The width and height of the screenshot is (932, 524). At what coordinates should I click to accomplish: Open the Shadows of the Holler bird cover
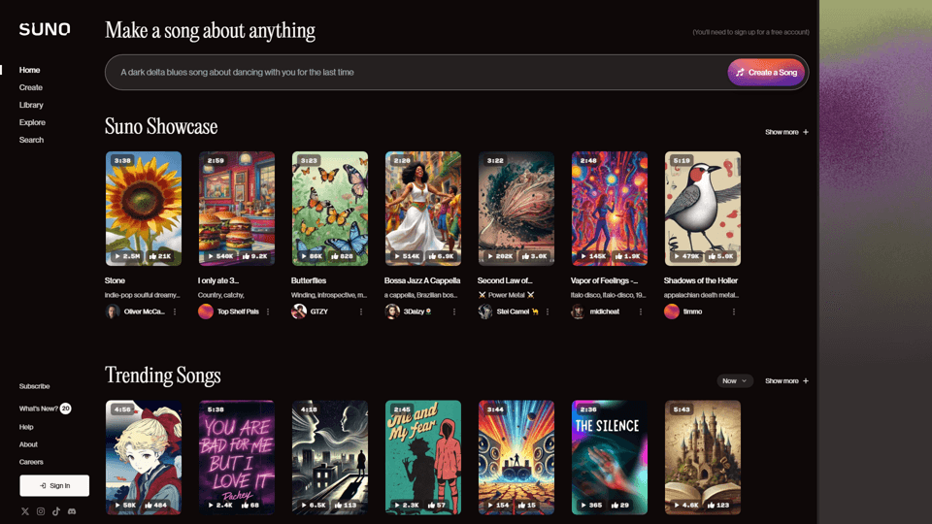click(703, 209)
